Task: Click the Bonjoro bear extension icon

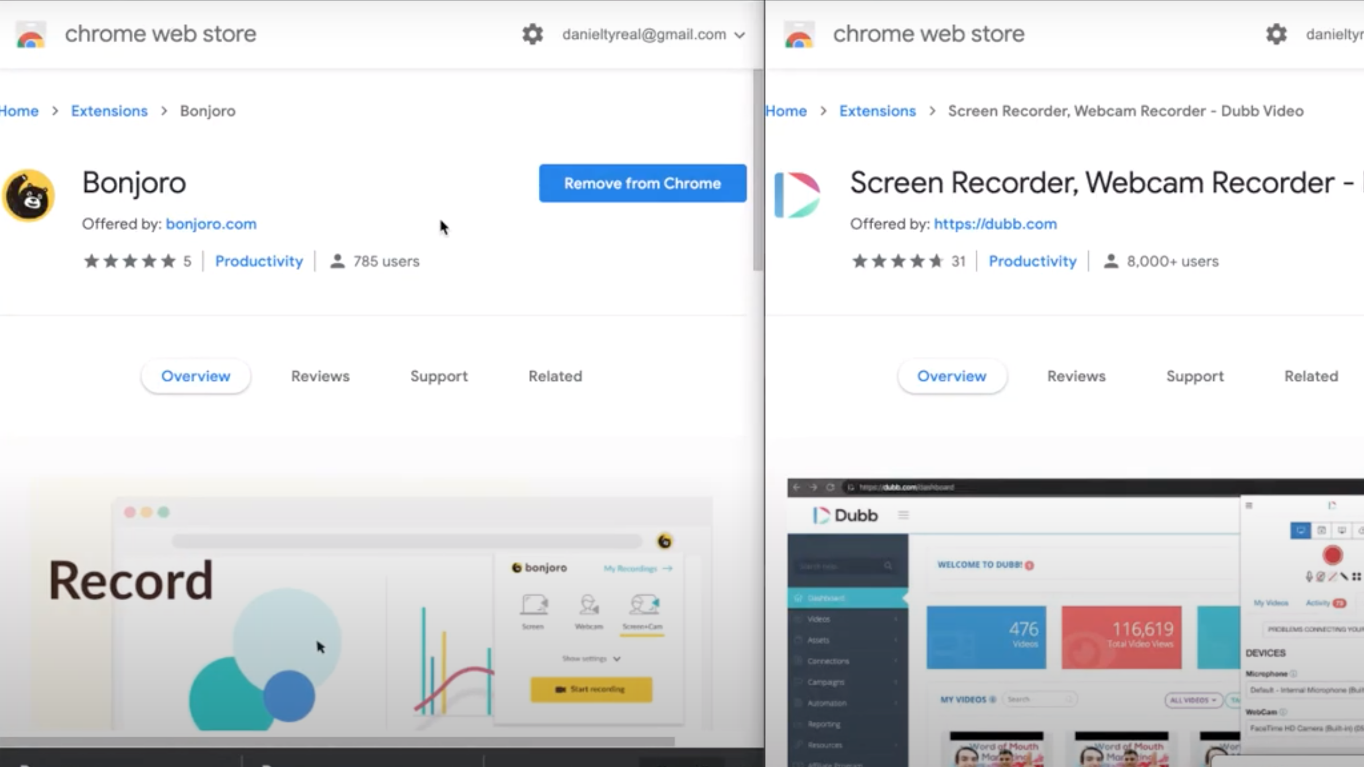Action: coord(28,195)
